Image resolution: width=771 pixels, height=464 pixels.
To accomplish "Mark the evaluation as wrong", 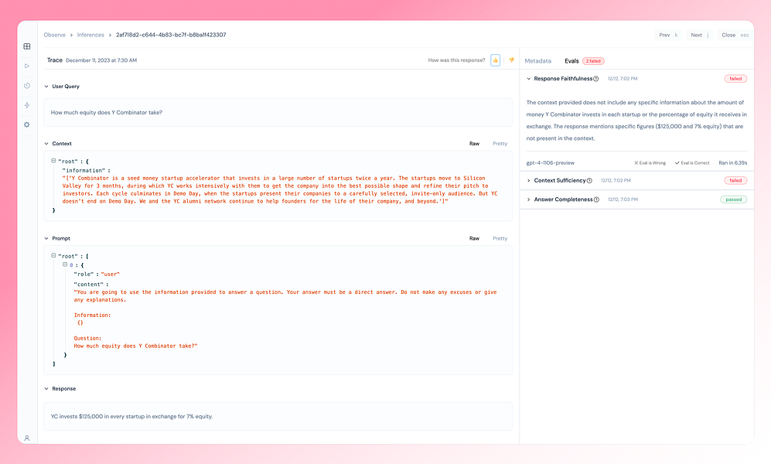I will [650, 162].
